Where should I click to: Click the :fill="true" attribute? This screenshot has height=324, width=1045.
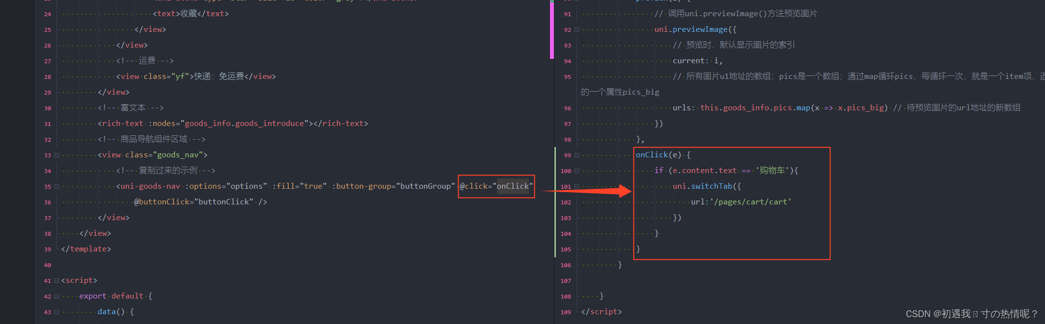300,186
